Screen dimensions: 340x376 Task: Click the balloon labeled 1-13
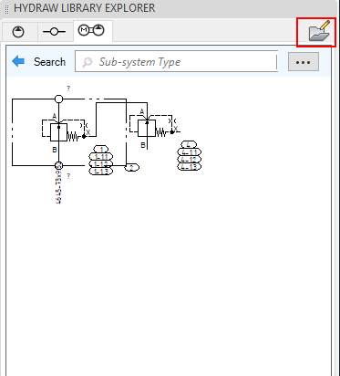101,172
